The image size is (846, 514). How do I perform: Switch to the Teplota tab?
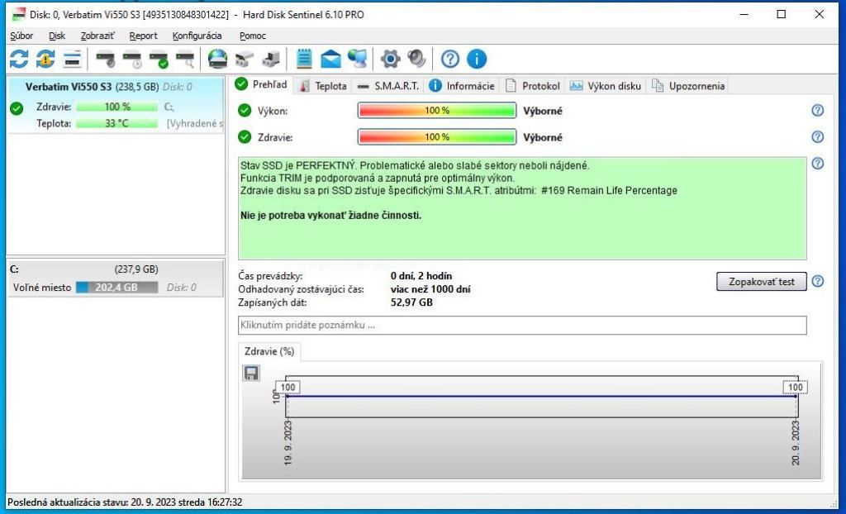[x=323, y=86]
